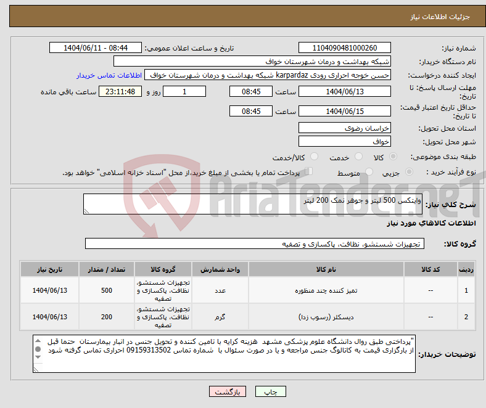The image size is (486, 408).
Task: Click the بازگشت (Back) button
Action: click(228, 391)
